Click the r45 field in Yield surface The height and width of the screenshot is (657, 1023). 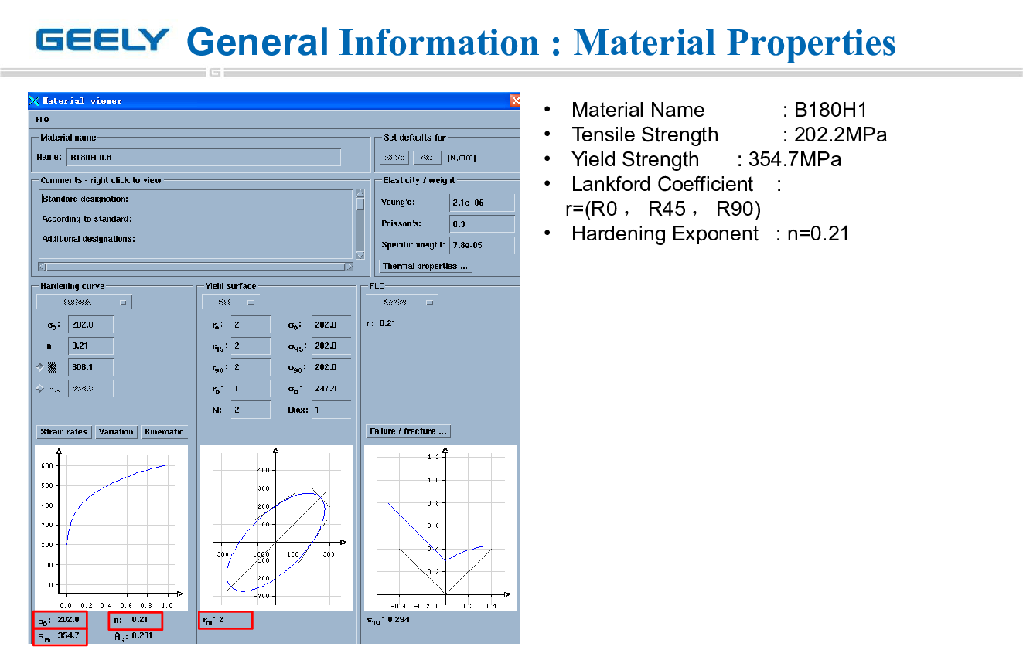(x=251, y=346)
